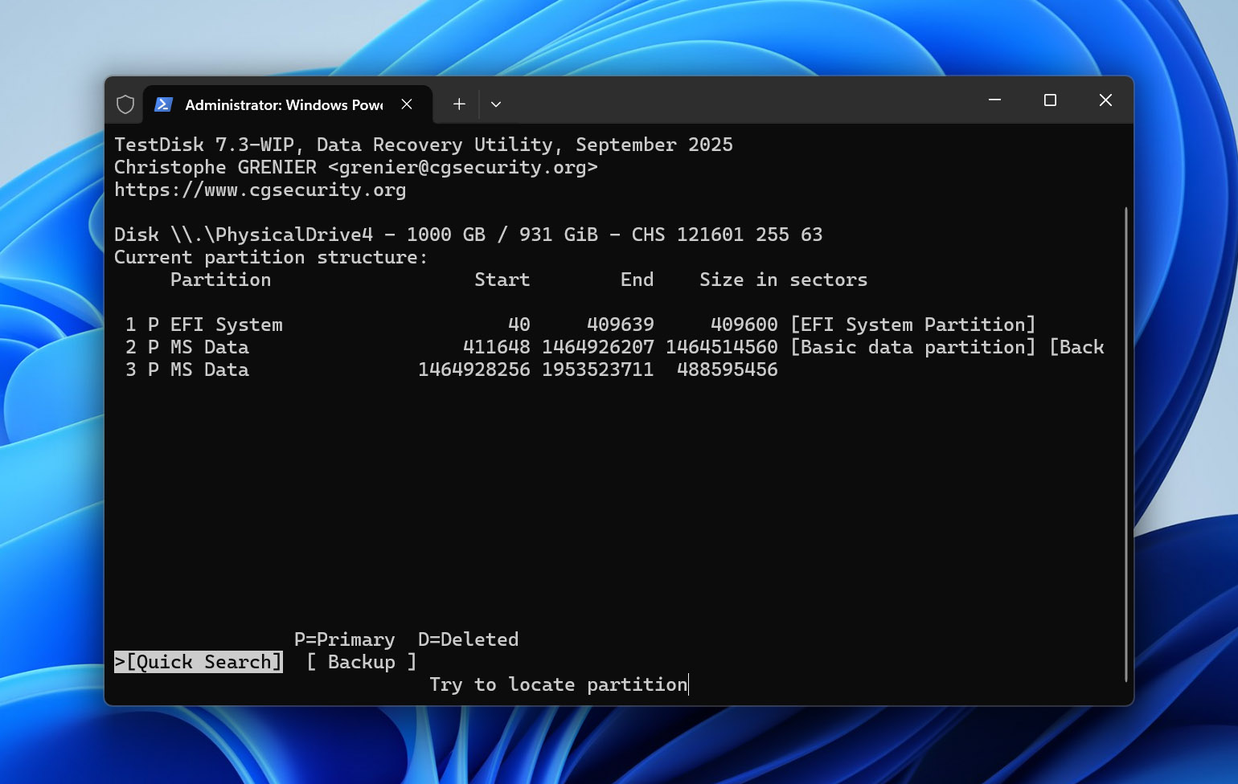Click the [EFI System Partition] label
Viewport: 1238px width, 784px height.
pos(913,325)
